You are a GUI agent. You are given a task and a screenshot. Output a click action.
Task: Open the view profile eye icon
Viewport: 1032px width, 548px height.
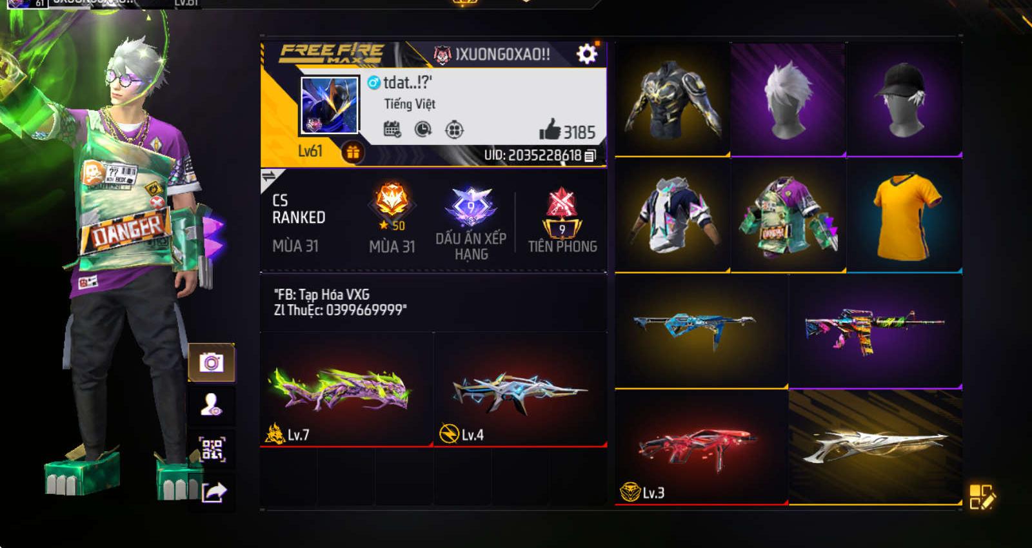[212, 406]
